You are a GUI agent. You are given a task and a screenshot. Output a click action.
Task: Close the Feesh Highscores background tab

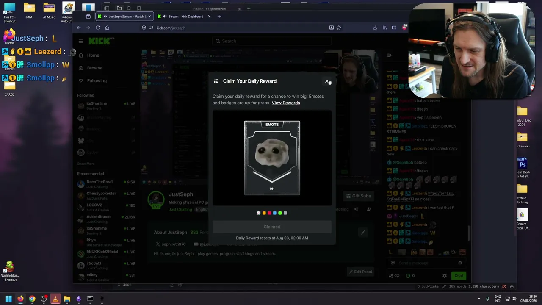(x=239, y=8)
